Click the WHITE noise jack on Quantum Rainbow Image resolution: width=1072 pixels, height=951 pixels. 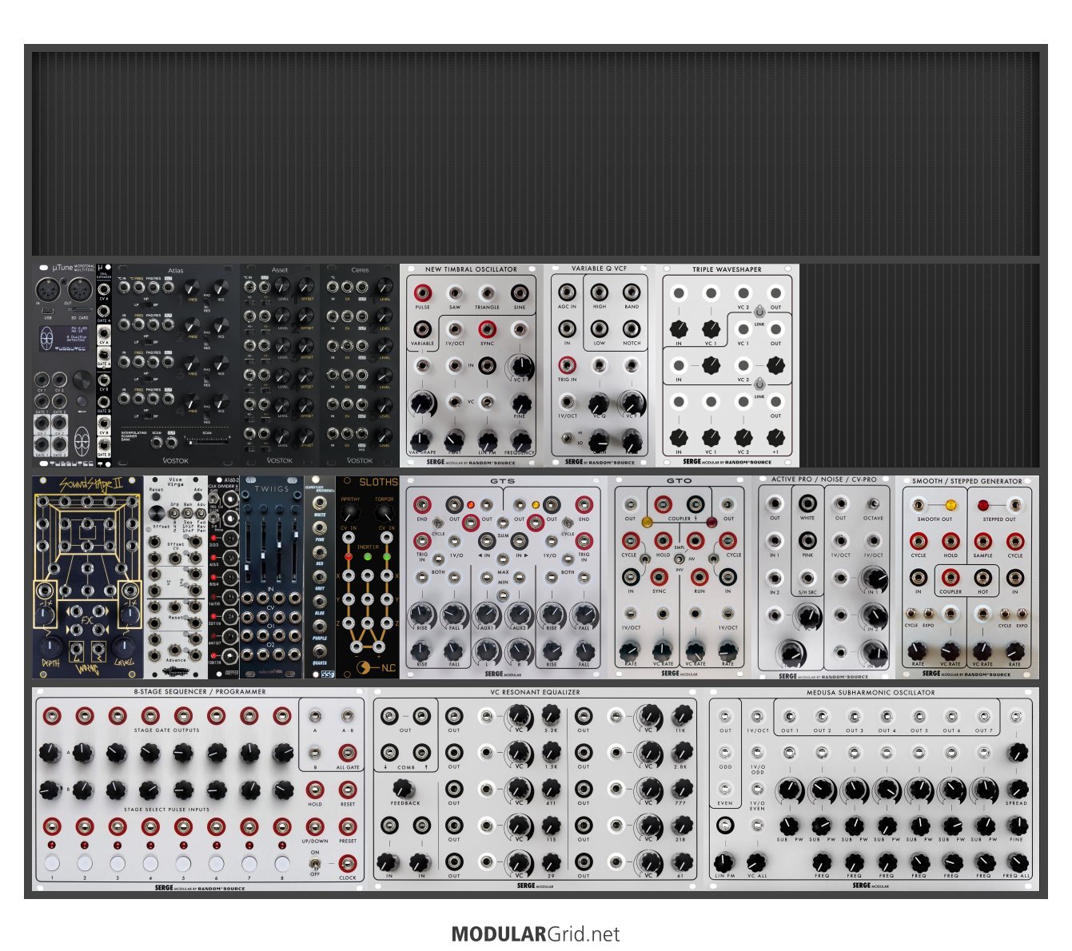point(320,503)
